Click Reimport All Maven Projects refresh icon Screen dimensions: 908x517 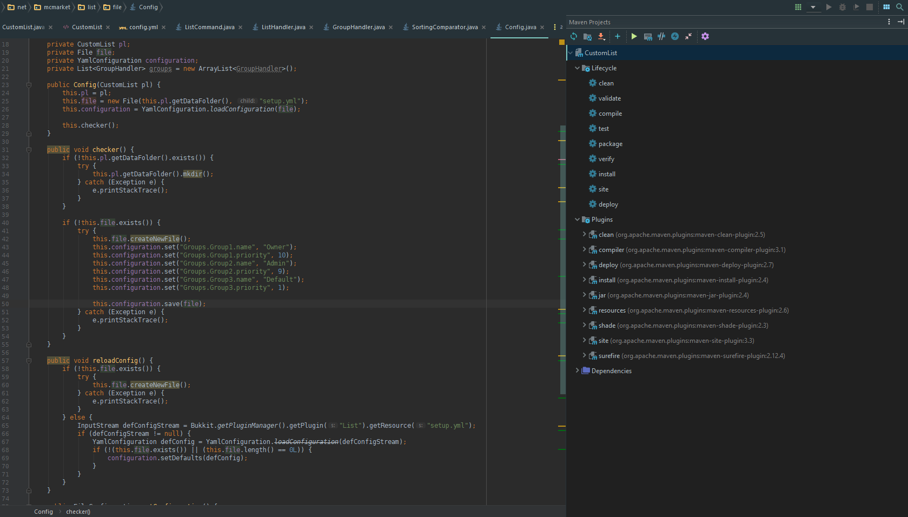tap(574, 36)
